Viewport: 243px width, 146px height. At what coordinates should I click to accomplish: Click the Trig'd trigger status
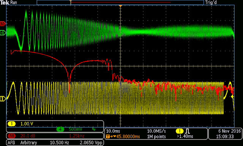click(x=211, y=3)
